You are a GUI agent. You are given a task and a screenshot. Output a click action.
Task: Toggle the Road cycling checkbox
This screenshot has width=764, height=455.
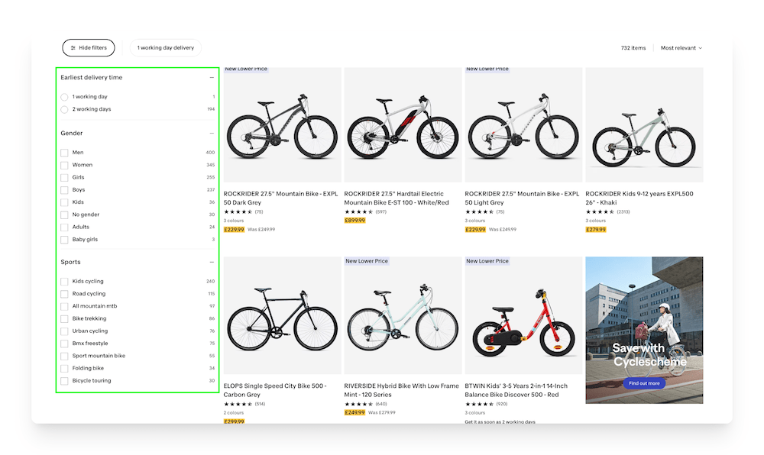point(64,294)
